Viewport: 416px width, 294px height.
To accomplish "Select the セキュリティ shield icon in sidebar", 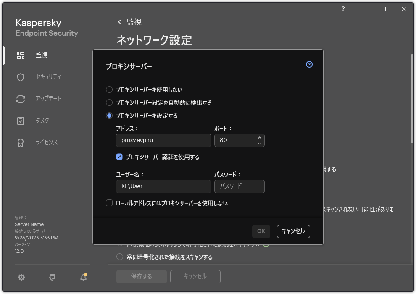I will [x=21, y=77].
